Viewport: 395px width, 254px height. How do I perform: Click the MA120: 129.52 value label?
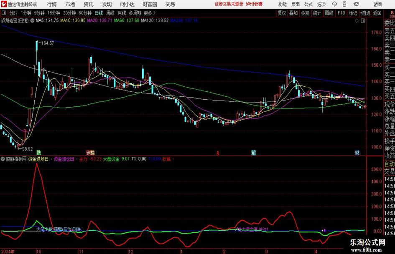pyautogui.click(x=155, y=20)
